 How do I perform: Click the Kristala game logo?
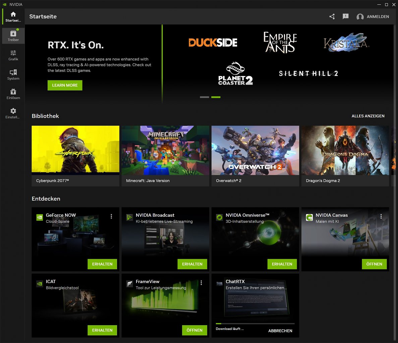pyautogui.click(x=346, y=42)
